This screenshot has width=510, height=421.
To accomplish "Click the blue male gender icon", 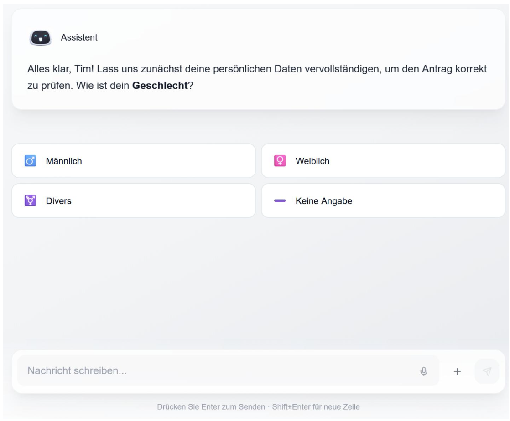I will pos(30,160).
